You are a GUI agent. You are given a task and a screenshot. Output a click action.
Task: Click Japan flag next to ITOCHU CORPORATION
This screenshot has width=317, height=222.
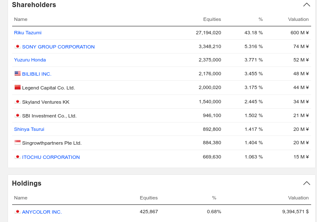[18, 157]
